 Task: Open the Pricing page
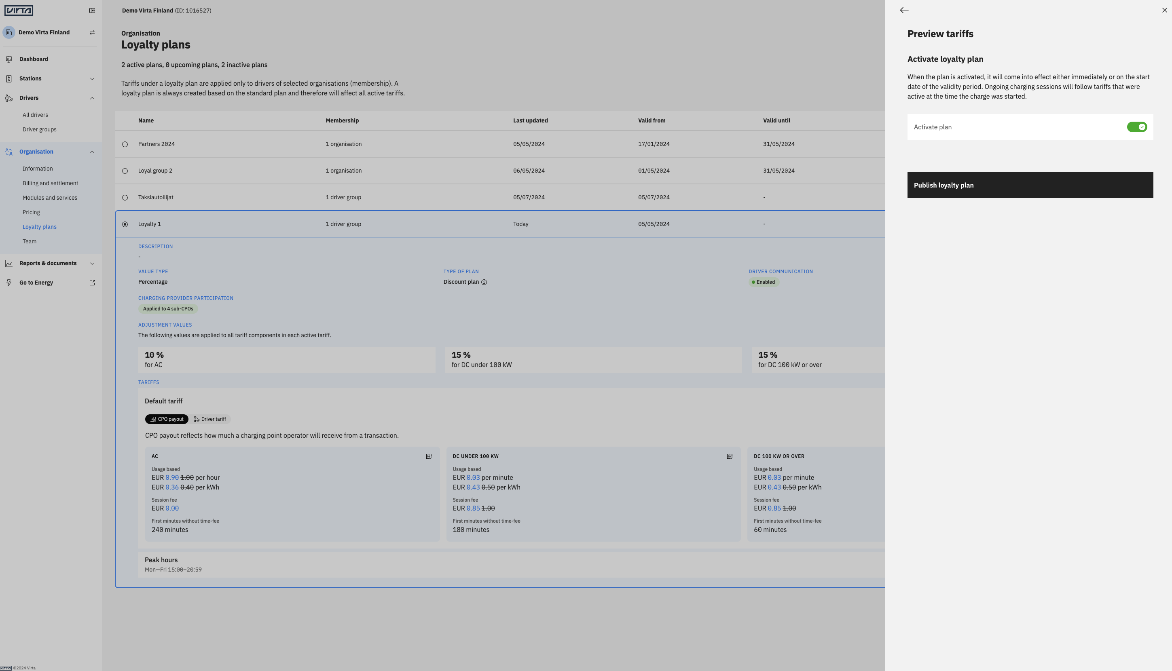point(31,212)
